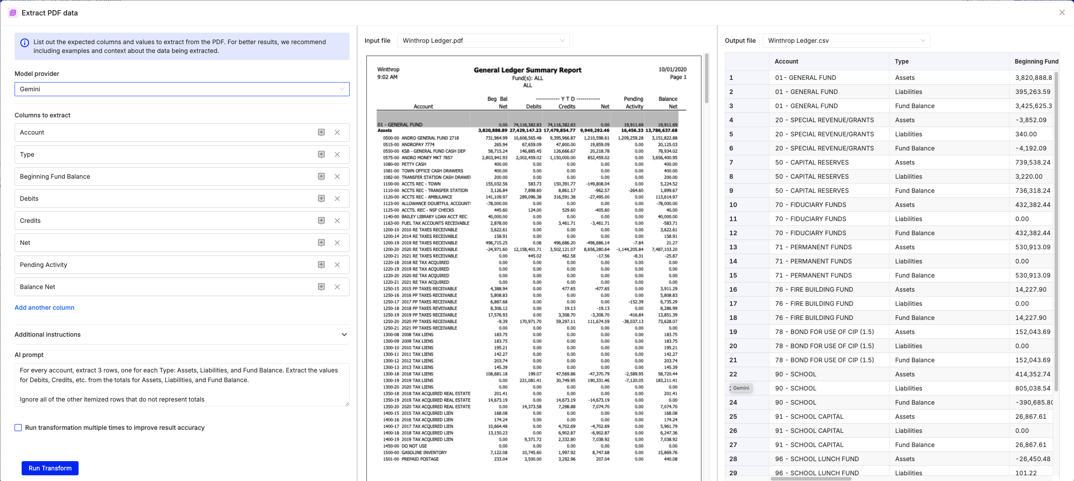This screenshot has height=481, width=1074.
Task: Click the info icon in the hint banner
Action: tap(25, 43)
